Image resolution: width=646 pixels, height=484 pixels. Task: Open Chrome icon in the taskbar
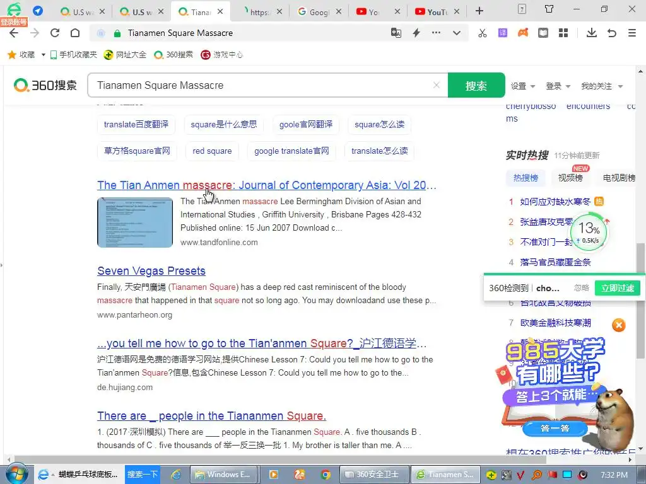pyautogui.click(x=326, y=475)
